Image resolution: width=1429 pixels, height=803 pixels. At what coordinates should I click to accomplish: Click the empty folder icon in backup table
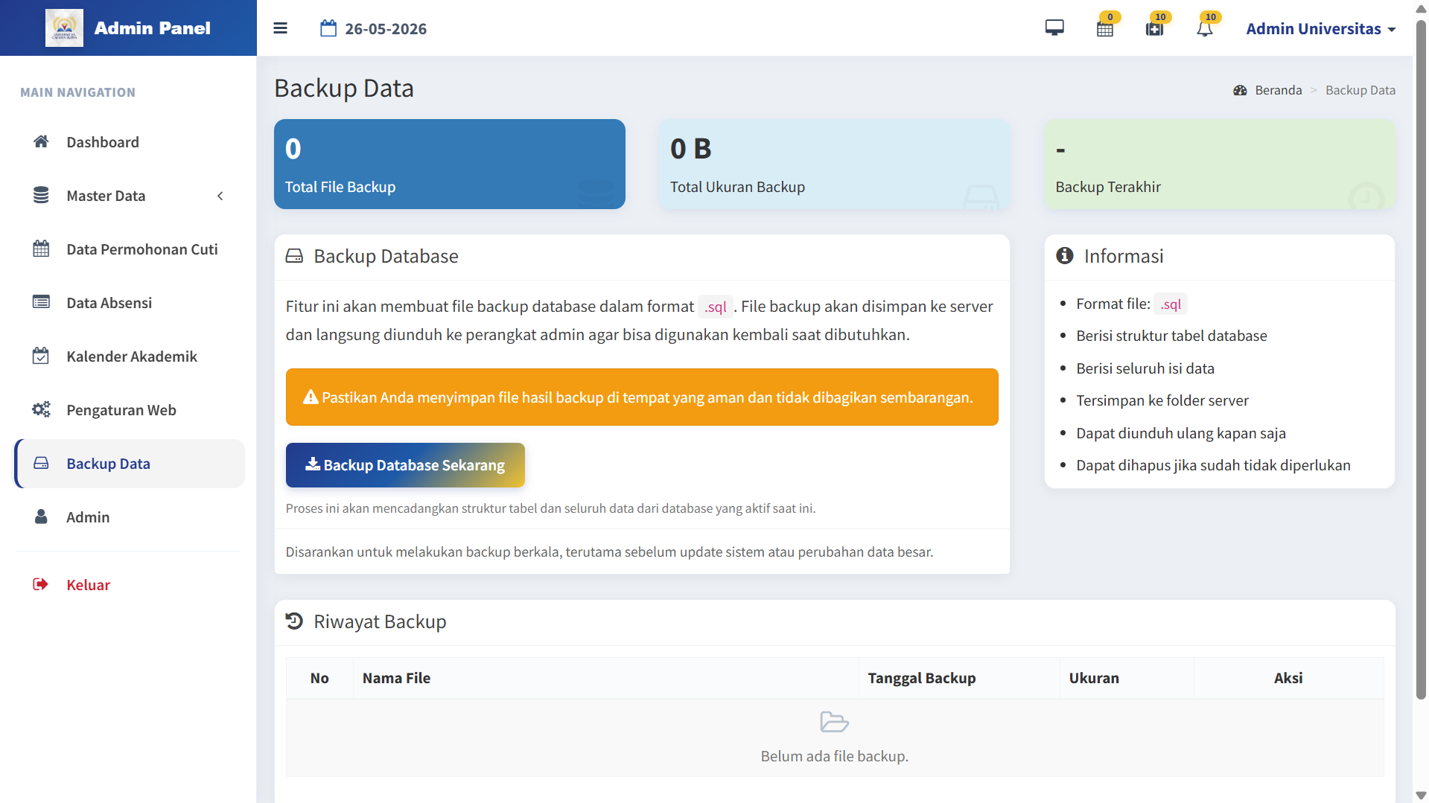[834, 722]
